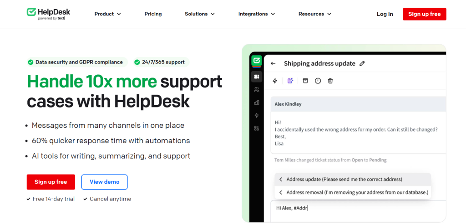Open the automations lightning icon in sidebar
Viewport: 466px width, 224px height.
[257, 115]
